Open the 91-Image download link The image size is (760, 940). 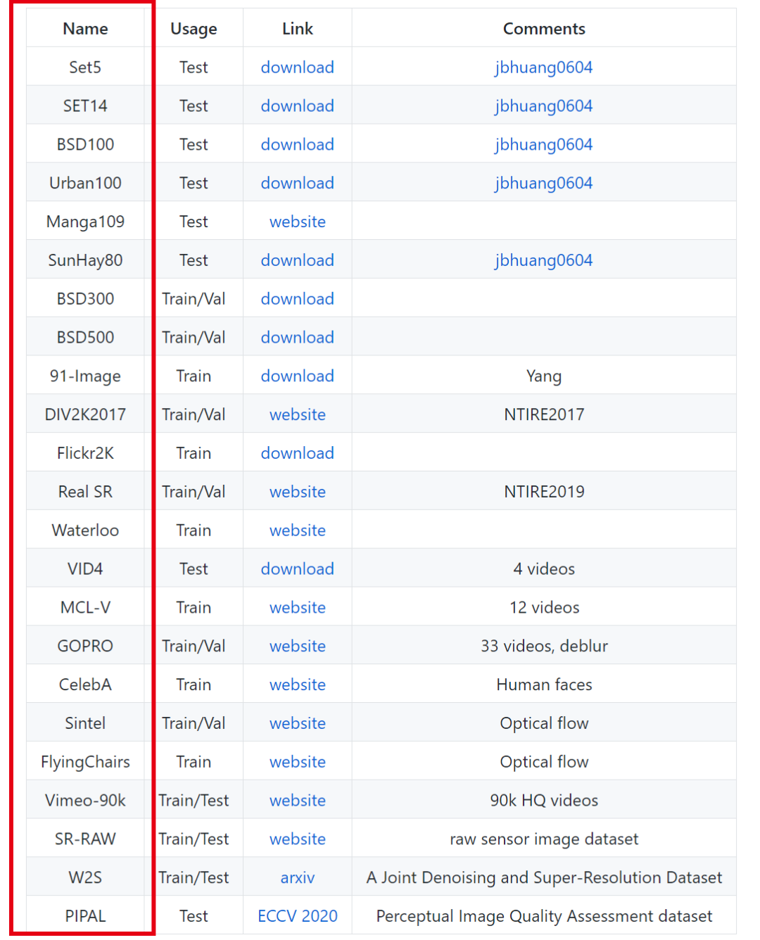297,376
